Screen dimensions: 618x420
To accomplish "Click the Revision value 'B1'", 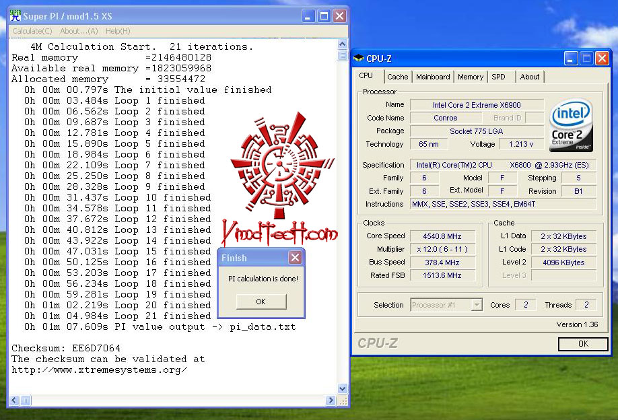I will [x=578, y=191].
